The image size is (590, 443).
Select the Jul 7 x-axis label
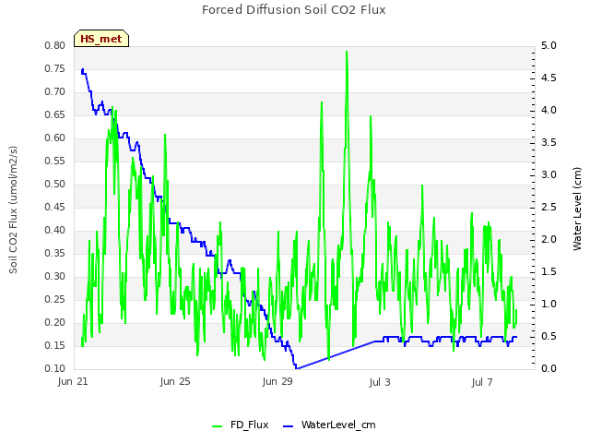[x=482, y=382]
